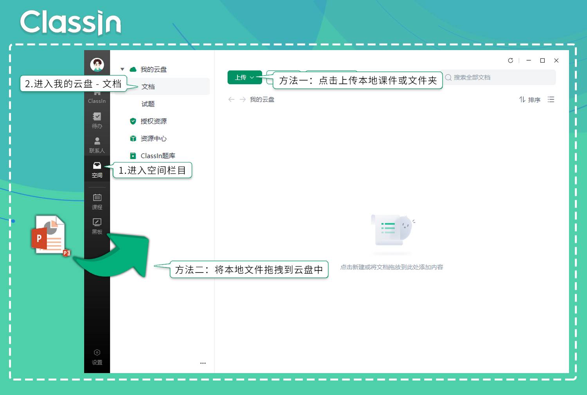Click the 搜索全部文档 search field
The image size is (587, 395).
(500, 78)
